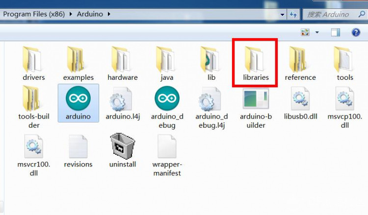Click the search magnifier icon
Screen dimensions: 368x215
click(362, 14)
